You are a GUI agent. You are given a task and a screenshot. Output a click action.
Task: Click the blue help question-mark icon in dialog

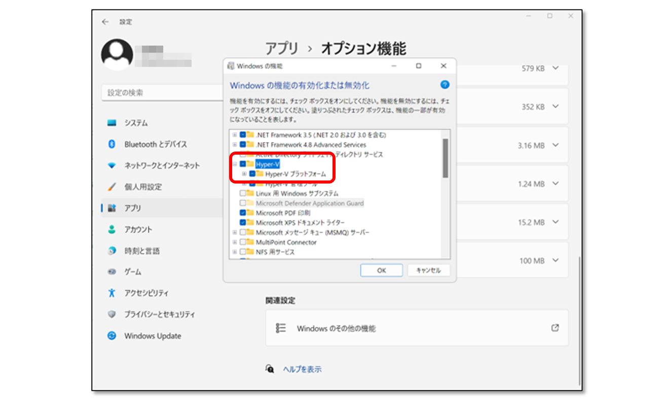click(445, 85)
